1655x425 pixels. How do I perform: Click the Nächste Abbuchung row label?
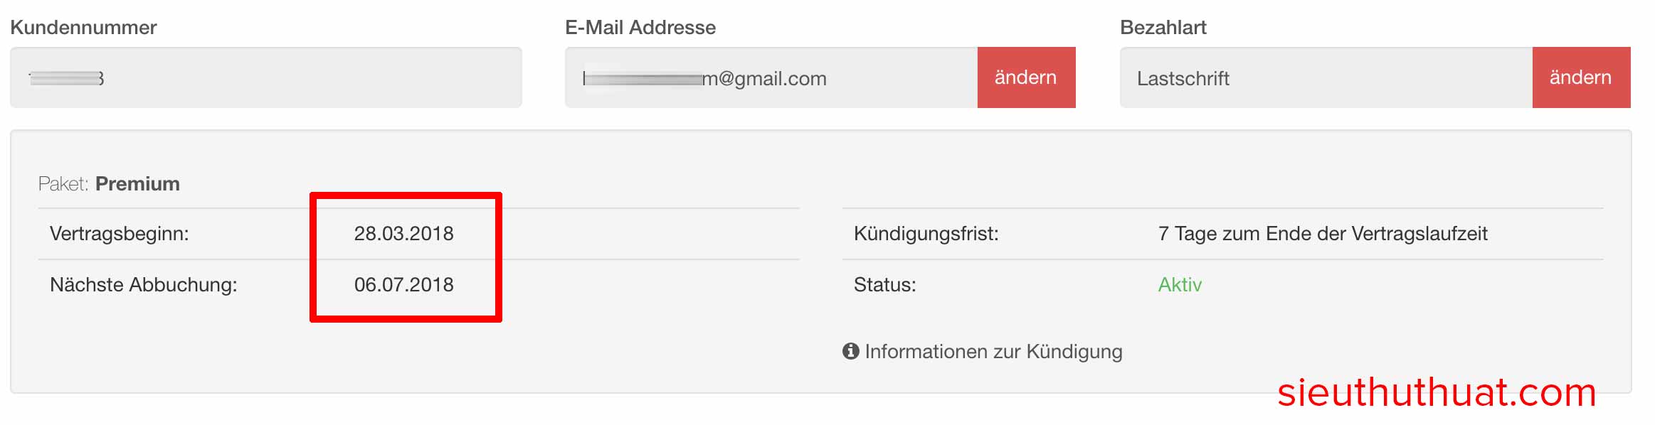(x=143, y=284)
